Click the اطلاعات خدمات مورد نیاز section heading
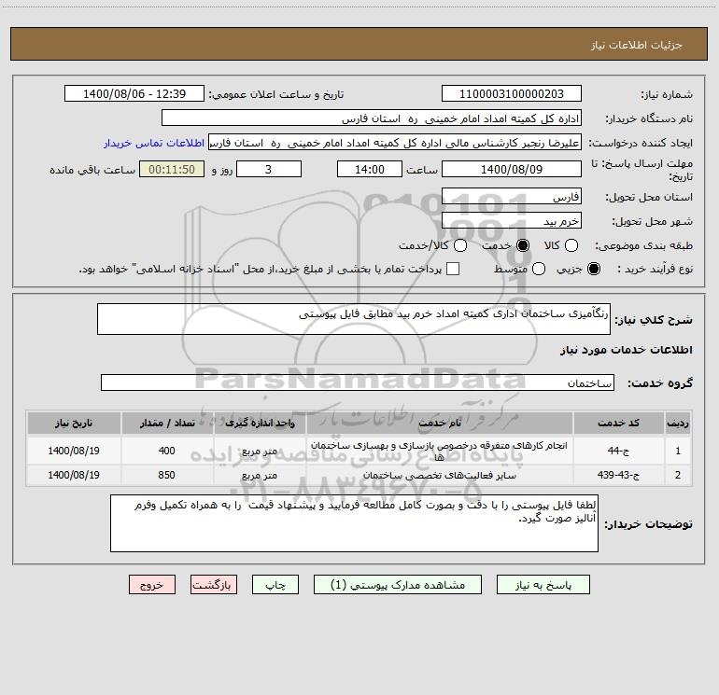 (x=627, y=350)
